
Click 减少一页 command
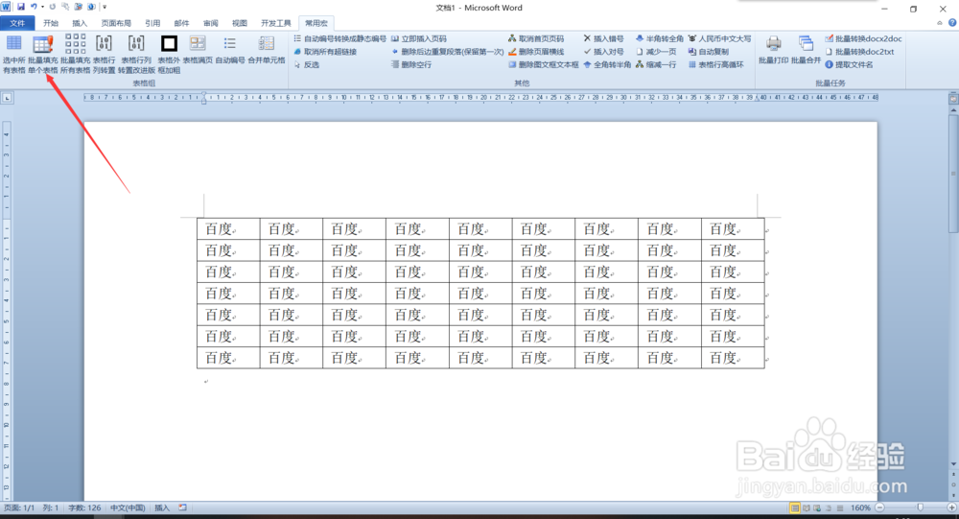coord(656,52)
